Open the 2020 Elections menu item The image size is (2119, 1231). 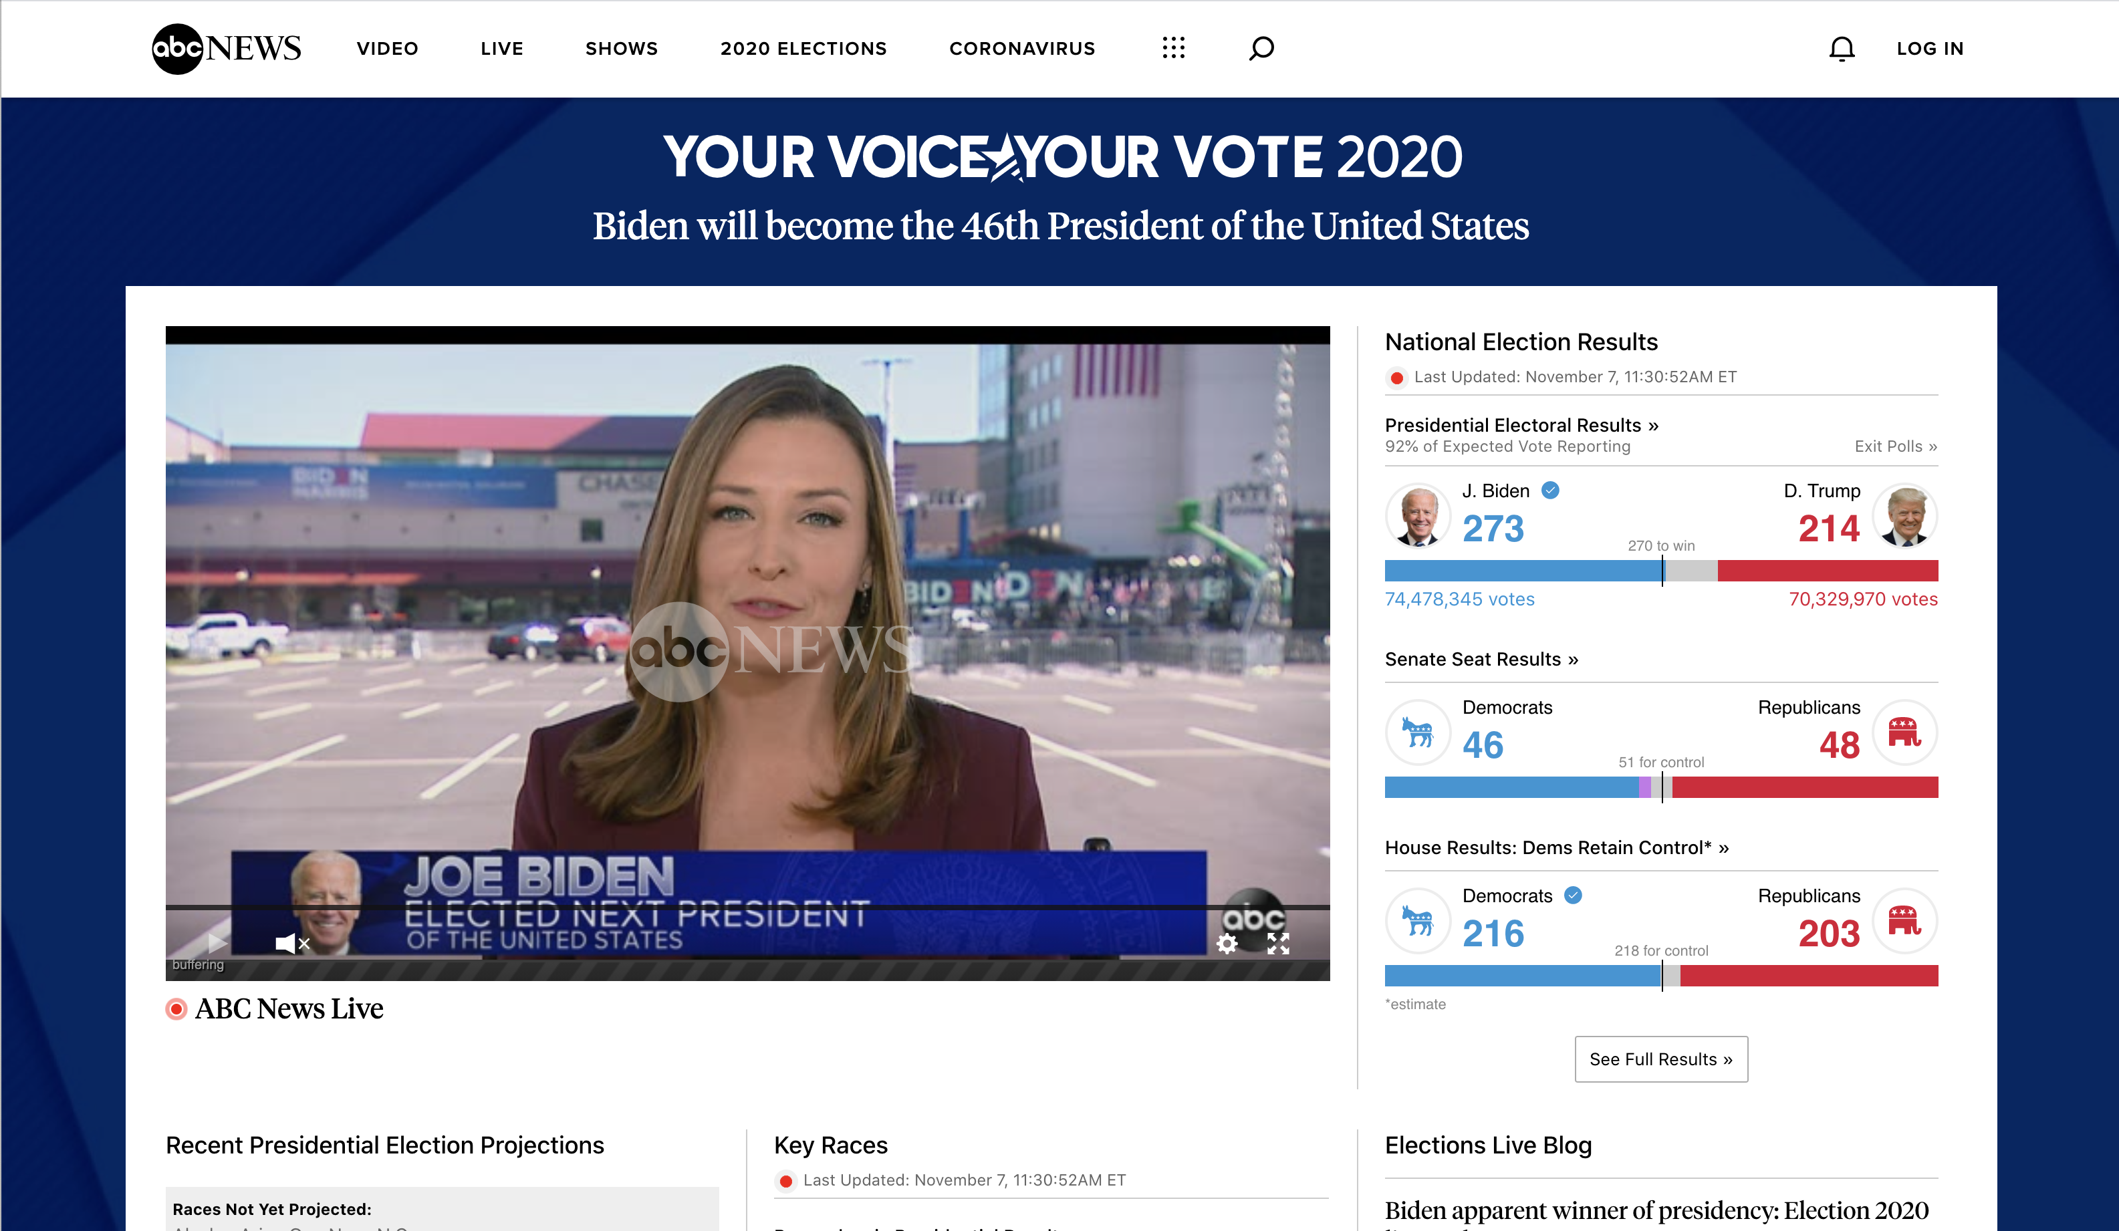click(x=803, y=49)
